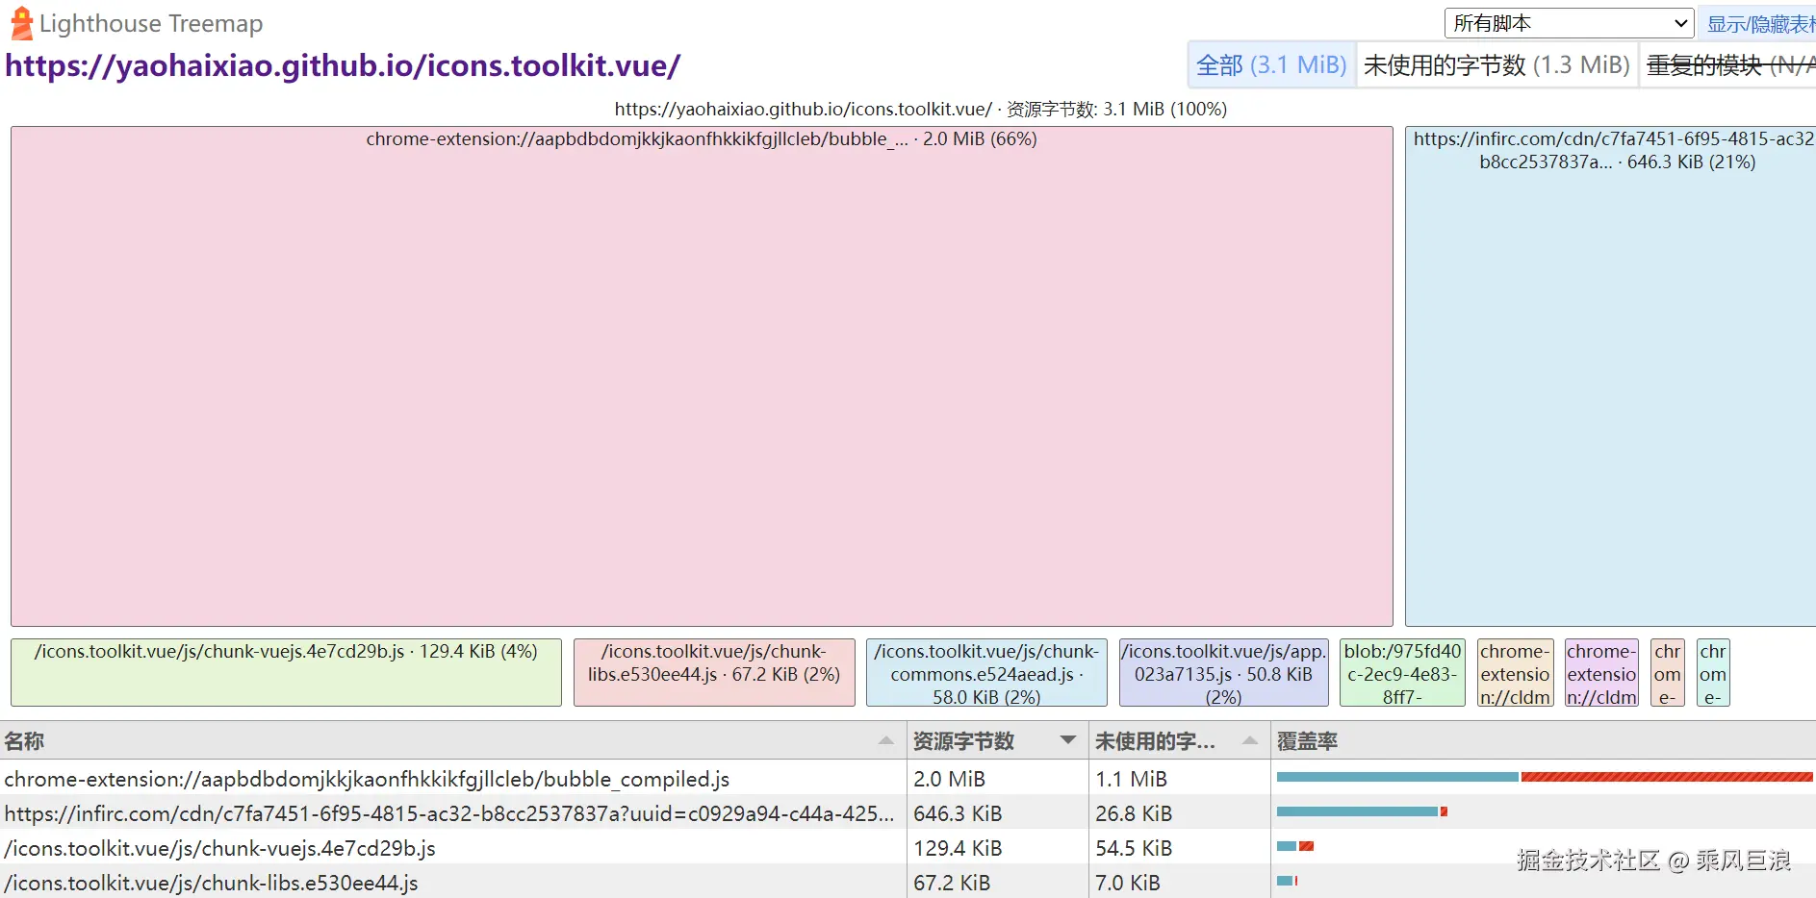Click the 7.0 KiB unused bytes cell

point(1179,883)
